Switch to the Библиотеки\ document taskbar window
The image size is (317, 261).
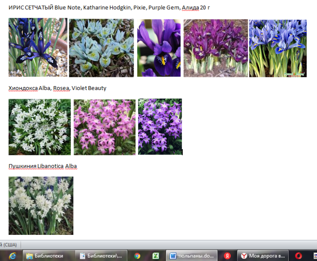[x=102, y=256]
